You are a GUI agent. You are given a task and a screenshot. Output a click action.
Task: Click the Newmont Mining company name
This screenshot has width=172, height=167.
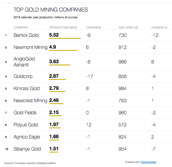[x=30, y=47]
